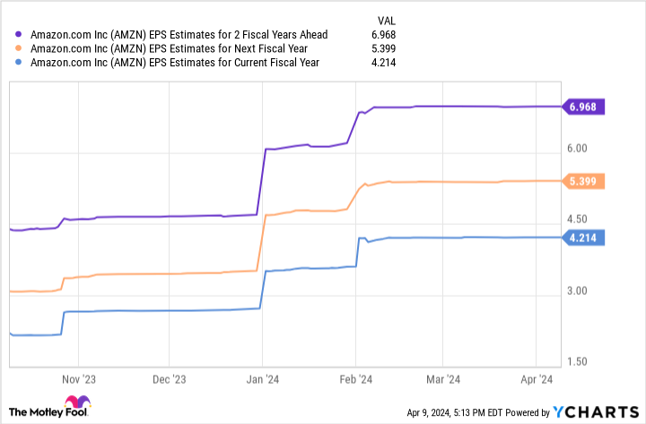Select the orange 5.399 value tag
646x424 pixels.
[585, 181]
